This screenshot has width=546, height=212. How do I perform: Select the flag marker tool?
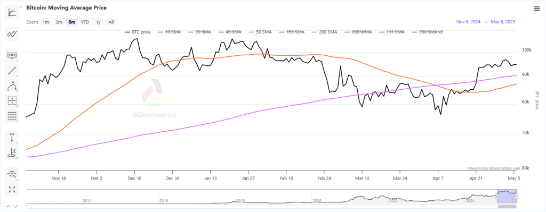(12, 152)
